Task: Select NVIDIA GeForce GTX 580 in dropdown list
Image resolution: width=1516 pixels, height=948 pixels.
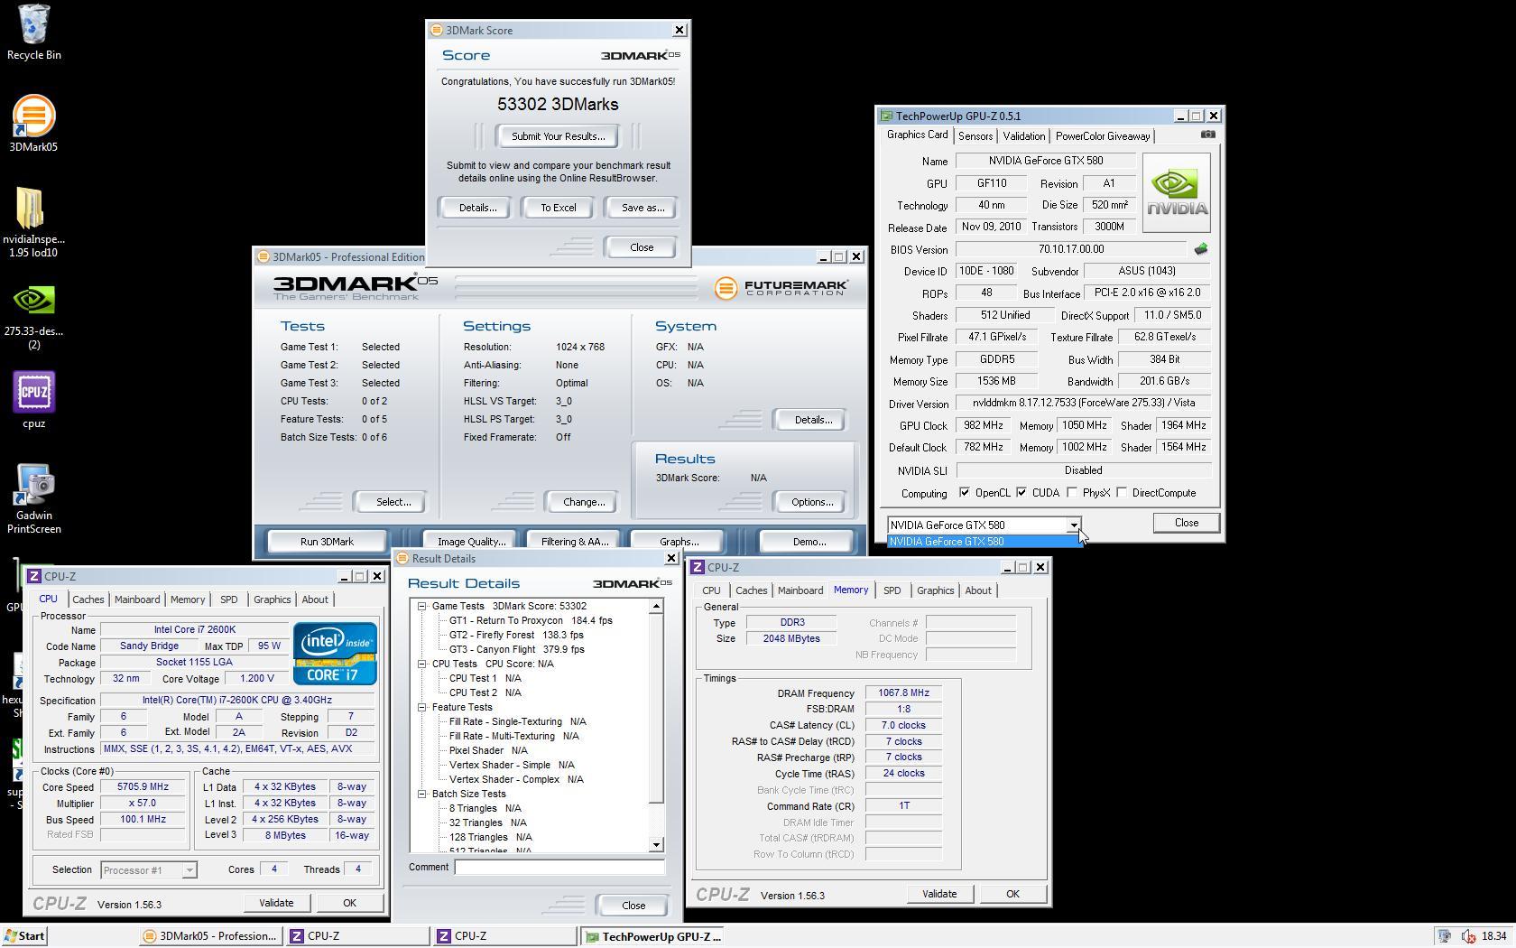Action: [984, 542]
